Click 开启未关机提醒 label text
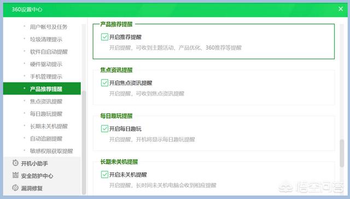 pos(128,174)
